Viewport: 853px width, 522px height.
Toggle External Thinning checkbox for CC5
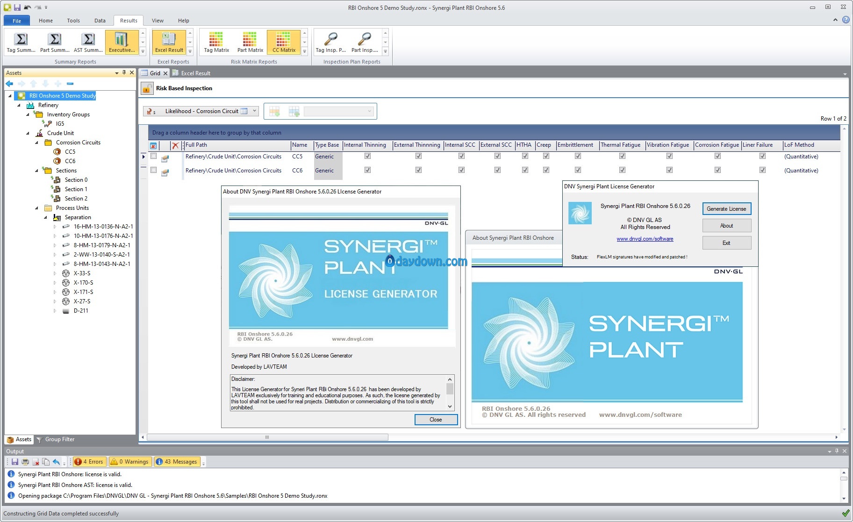click(418, 156)
